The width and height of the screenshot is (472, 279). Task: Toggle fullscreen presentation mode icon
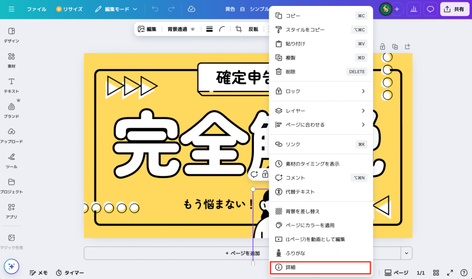pos(450,273)
